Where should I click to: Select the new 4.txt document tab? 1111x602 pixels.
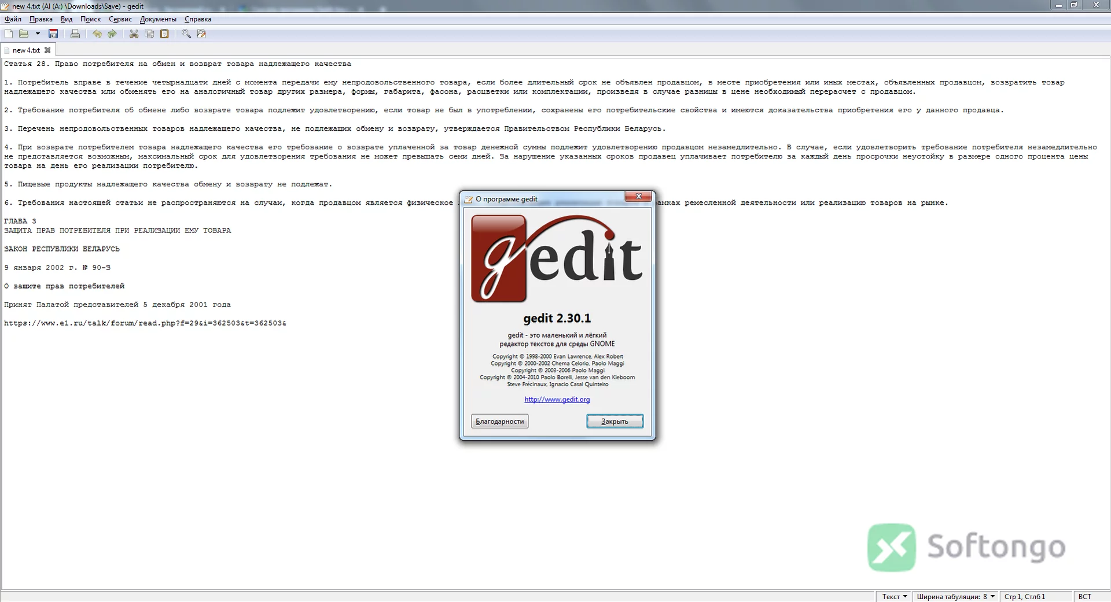pos(27,50)
